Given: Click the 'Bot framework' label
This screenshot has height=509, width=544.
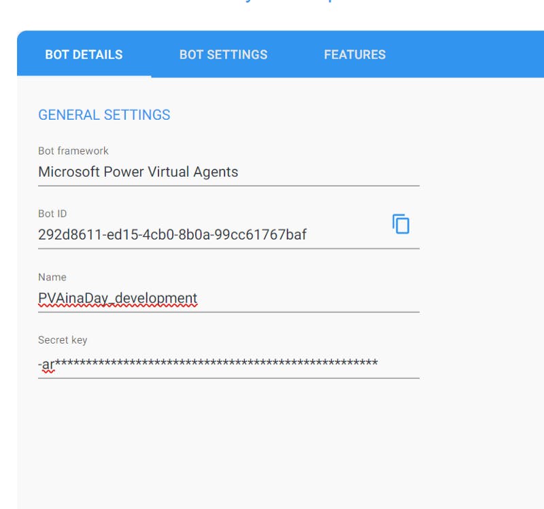Looking at the screenshot, I should [x=73, y=151].
